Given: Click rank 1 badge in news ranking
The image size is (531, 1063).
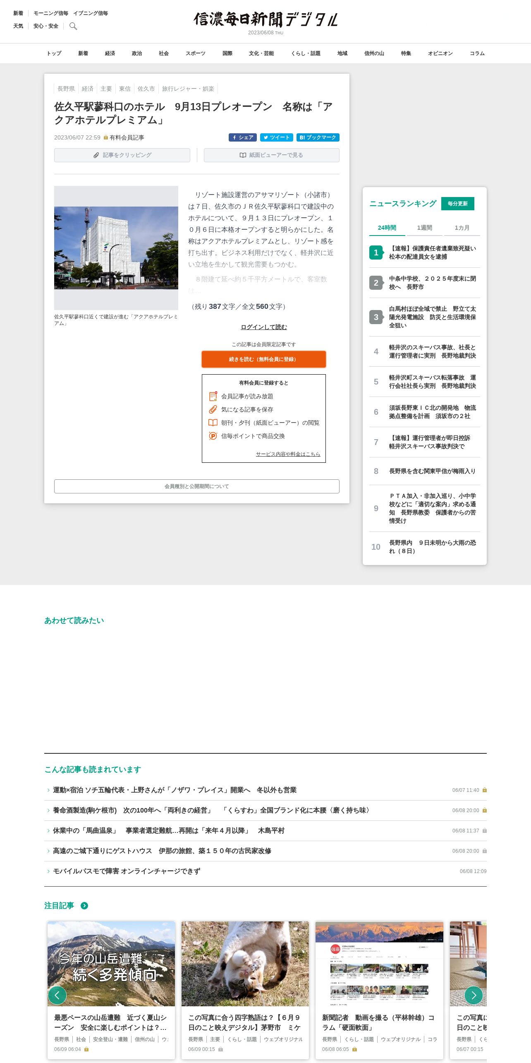Looking at the screenshot, I should click(x=376, y=253).
